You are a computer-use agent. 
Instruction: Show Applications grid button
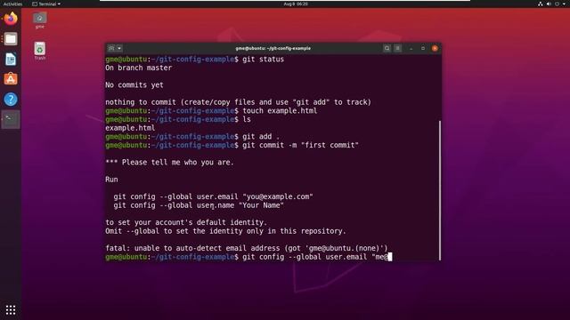11,309
